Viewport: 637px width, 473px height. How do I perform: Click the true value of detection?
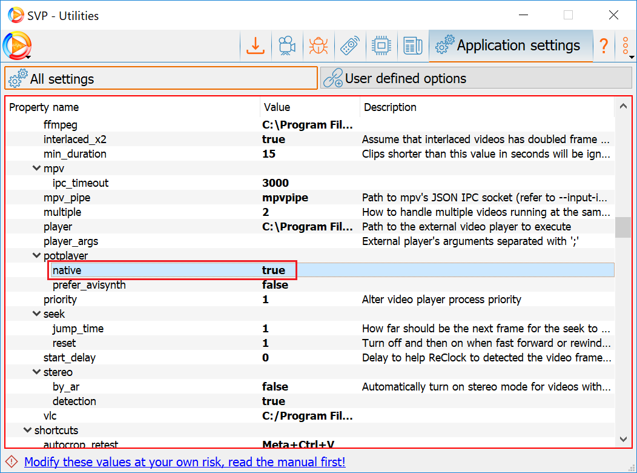pos(274,401)
